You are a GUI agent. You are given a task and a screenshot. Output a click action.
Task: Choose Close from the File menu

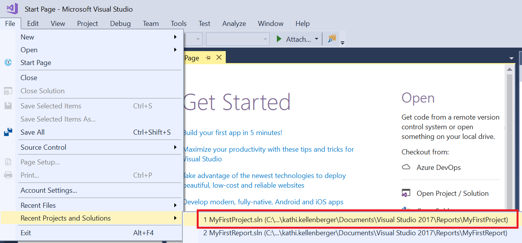click(100, 78)
